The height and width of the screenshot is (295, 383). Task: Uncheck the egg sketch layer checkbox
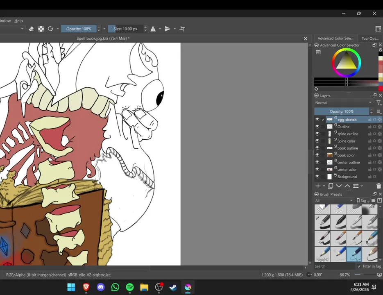[x=323, y=120]
